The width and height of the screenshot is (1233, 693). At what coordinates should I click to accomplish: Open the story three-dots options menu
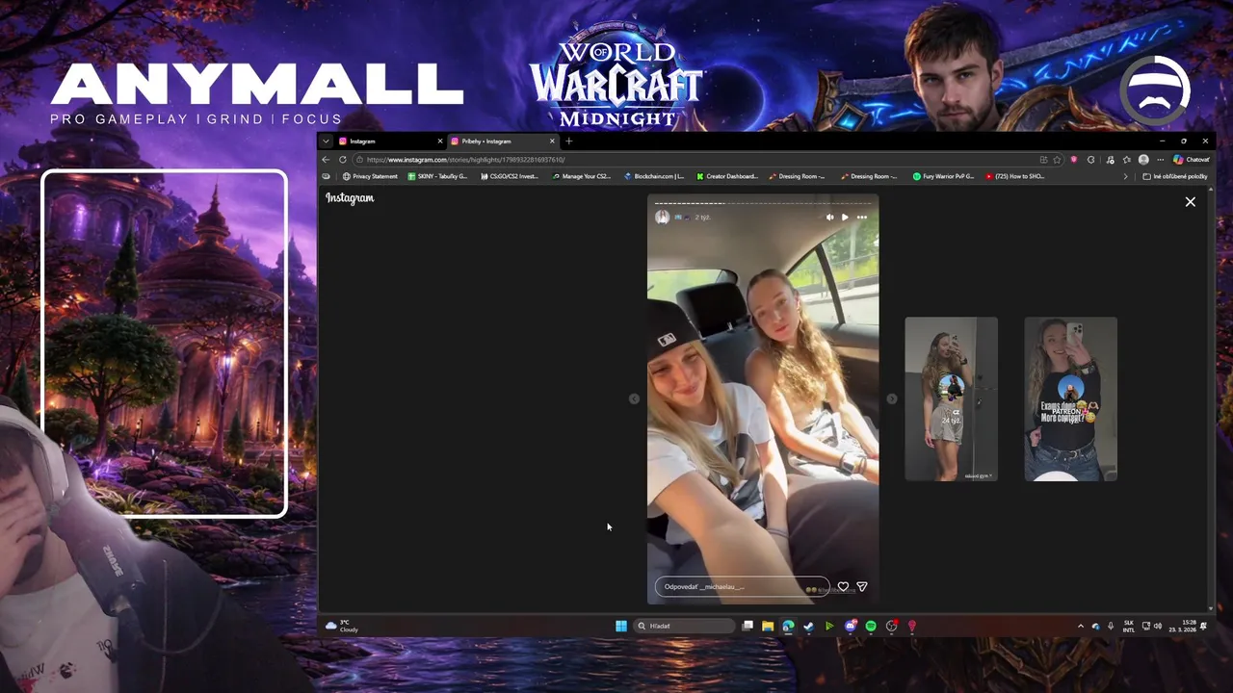point(862,217)
